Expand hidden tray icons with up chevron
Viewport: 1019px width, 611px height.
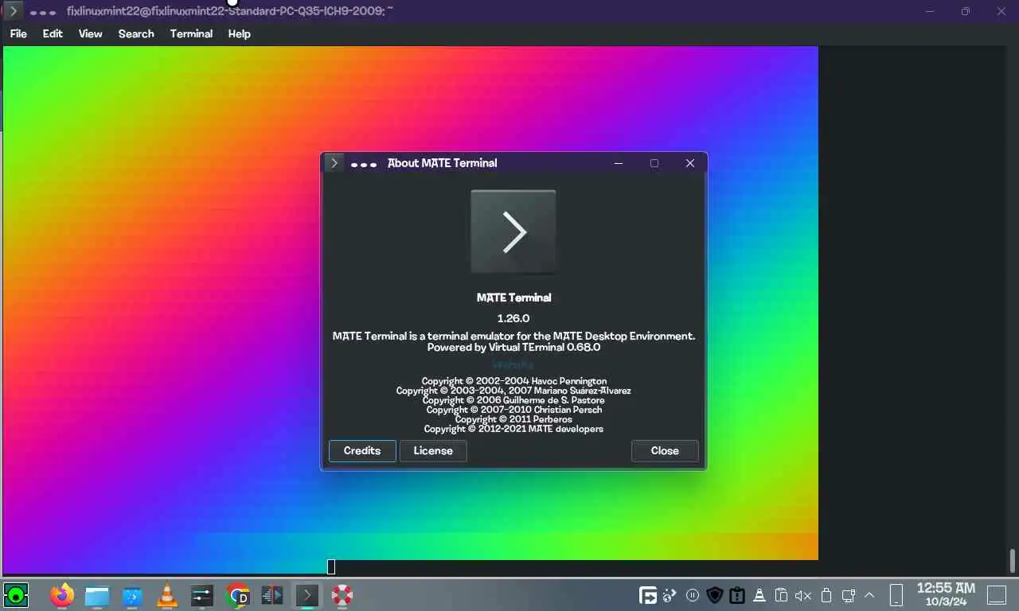tap(869, 595)
